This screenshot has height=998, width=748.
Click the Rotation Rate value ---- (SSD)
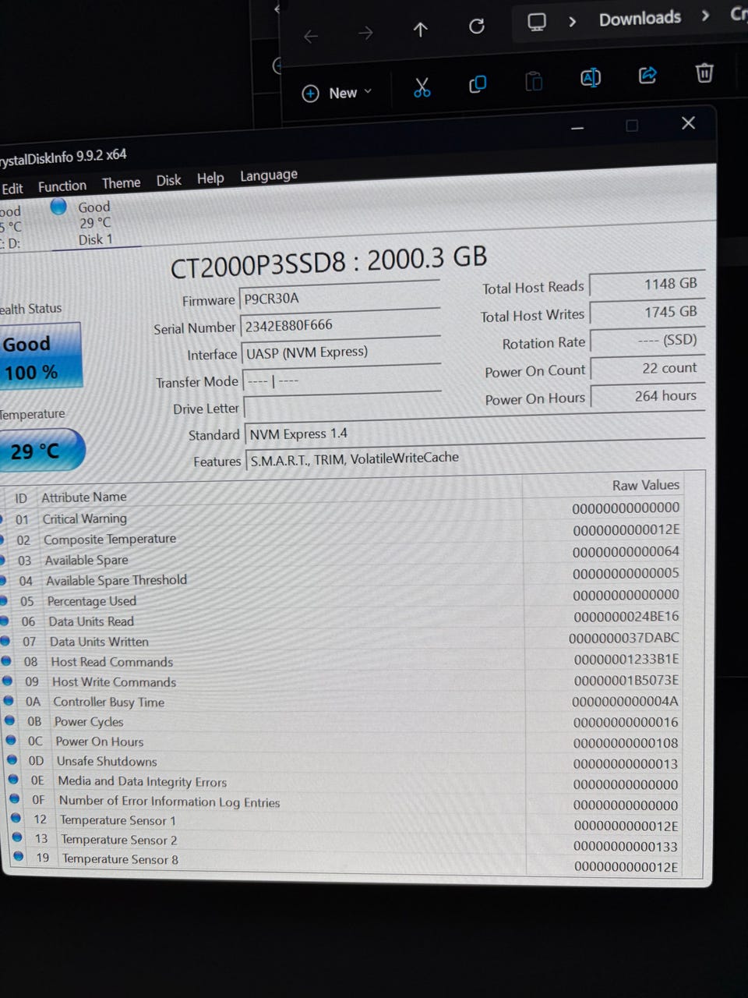pos(647,341)
